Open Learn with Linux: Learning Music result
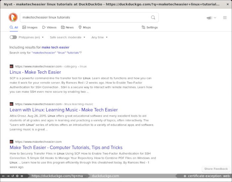 click(x=64, y=110)
